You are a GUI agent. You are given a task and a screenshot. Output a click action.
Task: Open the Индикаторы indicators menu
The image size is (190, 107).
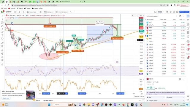31,12
